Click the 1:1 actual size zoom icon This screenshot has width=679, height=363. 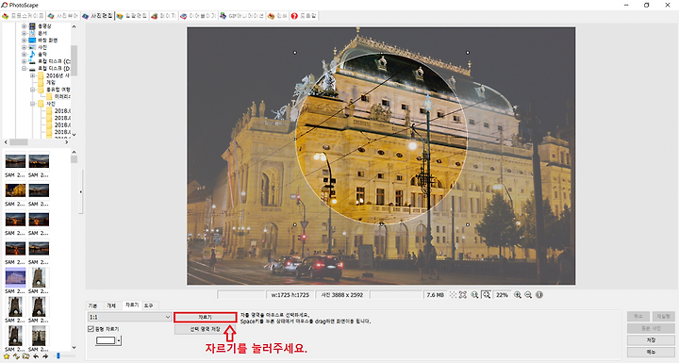pos(474,294)
